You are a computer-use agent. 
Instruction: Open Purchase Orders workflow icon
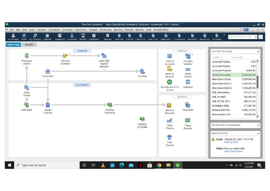(27, 56)
